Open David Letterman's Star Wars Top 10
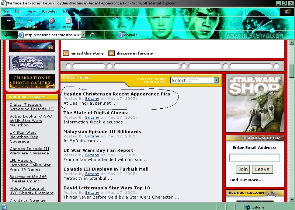295x210 pixels. (107, 188)
